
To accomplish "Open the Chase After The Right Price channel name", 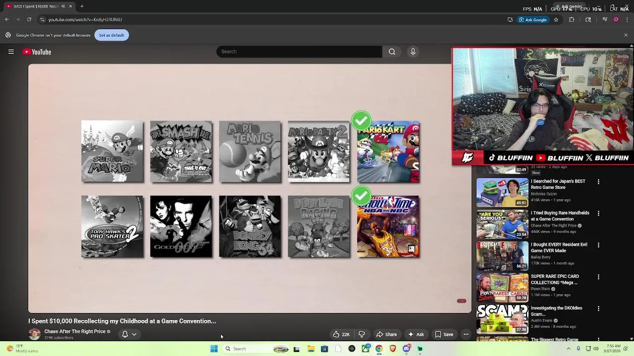I will (x=75, y=331).
